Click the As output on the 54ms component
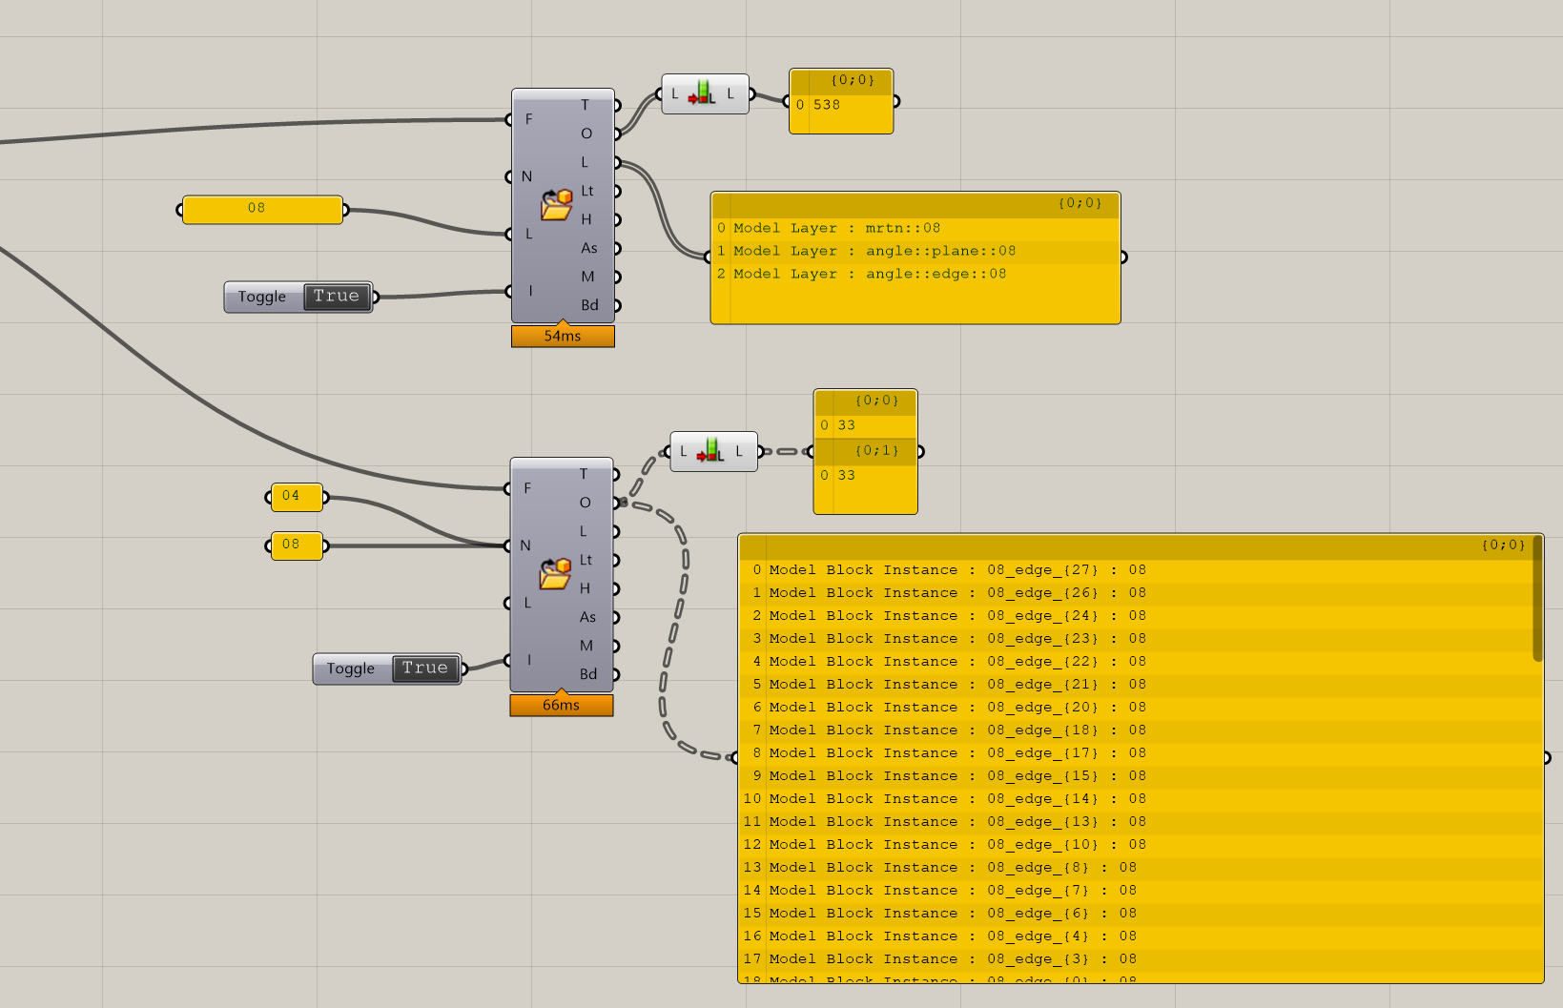1563x1008 pixels. [x=589, y=248]
